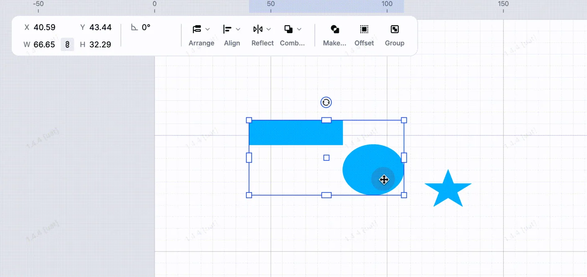Click the Y position value field
Viewport: 587px width, 277px height.
(x=101, y=27)
